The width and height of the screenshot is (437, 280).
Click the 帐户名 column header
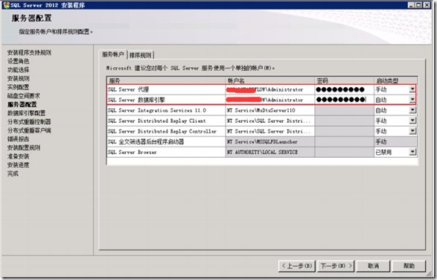[x=270, y=80]
